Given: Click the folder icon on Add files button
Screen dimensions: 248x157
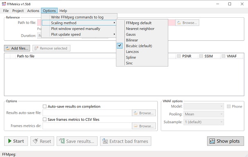Looking at the screenshot, I should 7,48.
